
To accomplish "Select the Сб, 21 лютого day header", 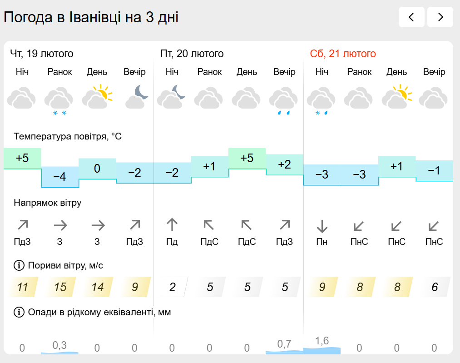I will [343, 54].
